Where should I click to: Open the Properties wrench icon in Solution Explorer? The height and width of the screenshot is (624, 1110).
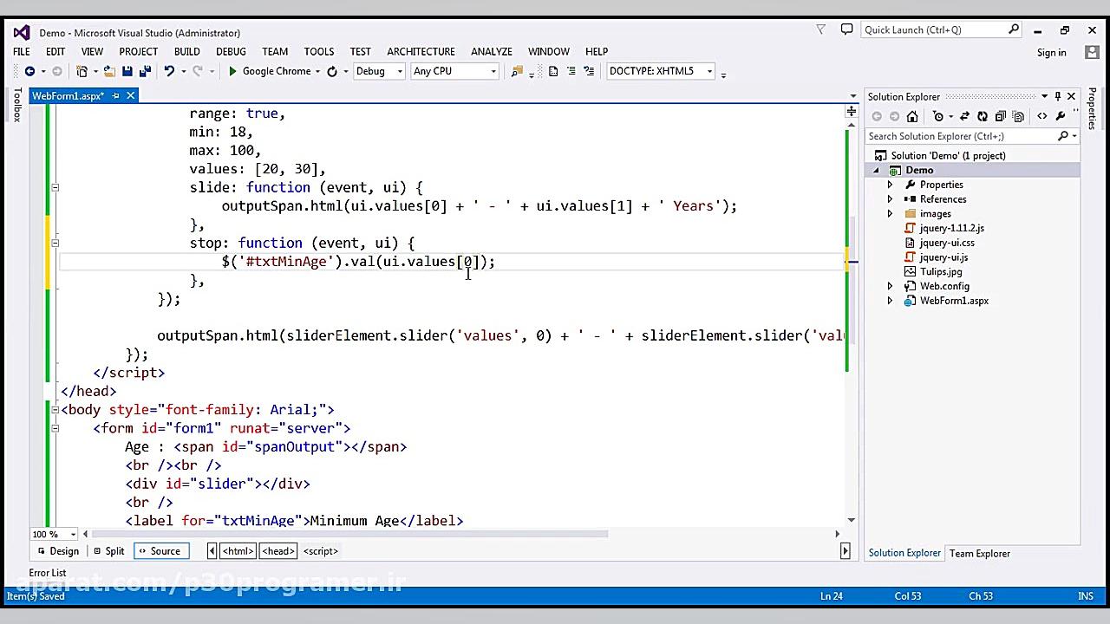click(x=1061, y=116)
